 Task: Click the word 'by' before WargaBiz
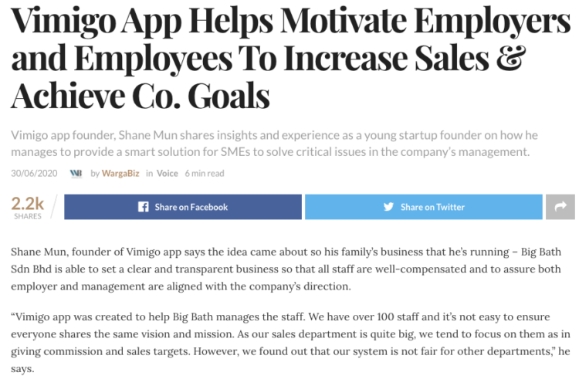click(x=95, y=174)
